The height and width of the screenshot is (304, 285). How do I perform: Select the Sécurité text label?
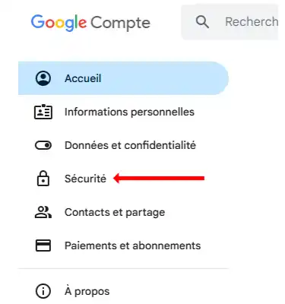click(x=85, y=179)
